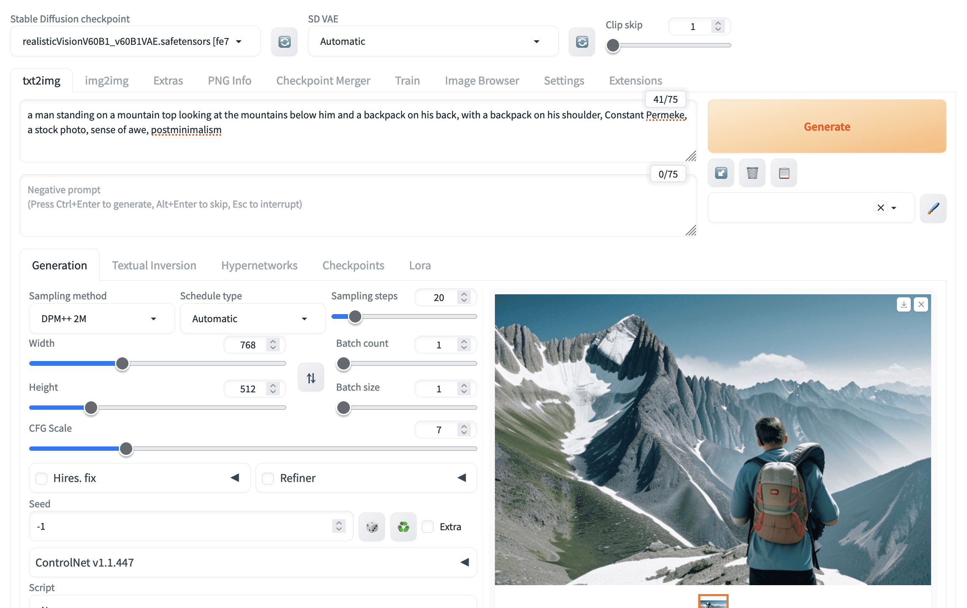Go to the Checkpoint Merger tab
The width and height of the screenshot is (967, 608).
pos(323,80)
